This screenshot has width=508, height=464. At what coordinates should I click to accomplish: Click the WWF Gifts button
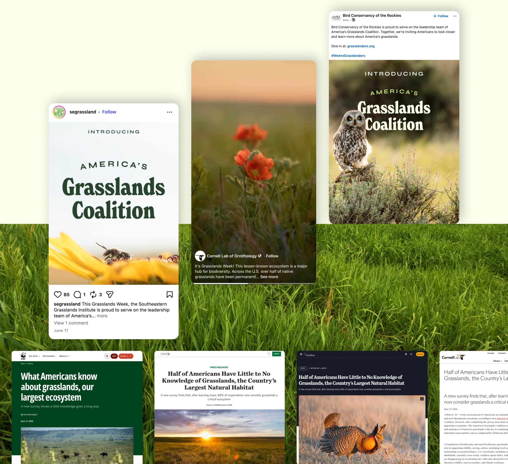114,356
